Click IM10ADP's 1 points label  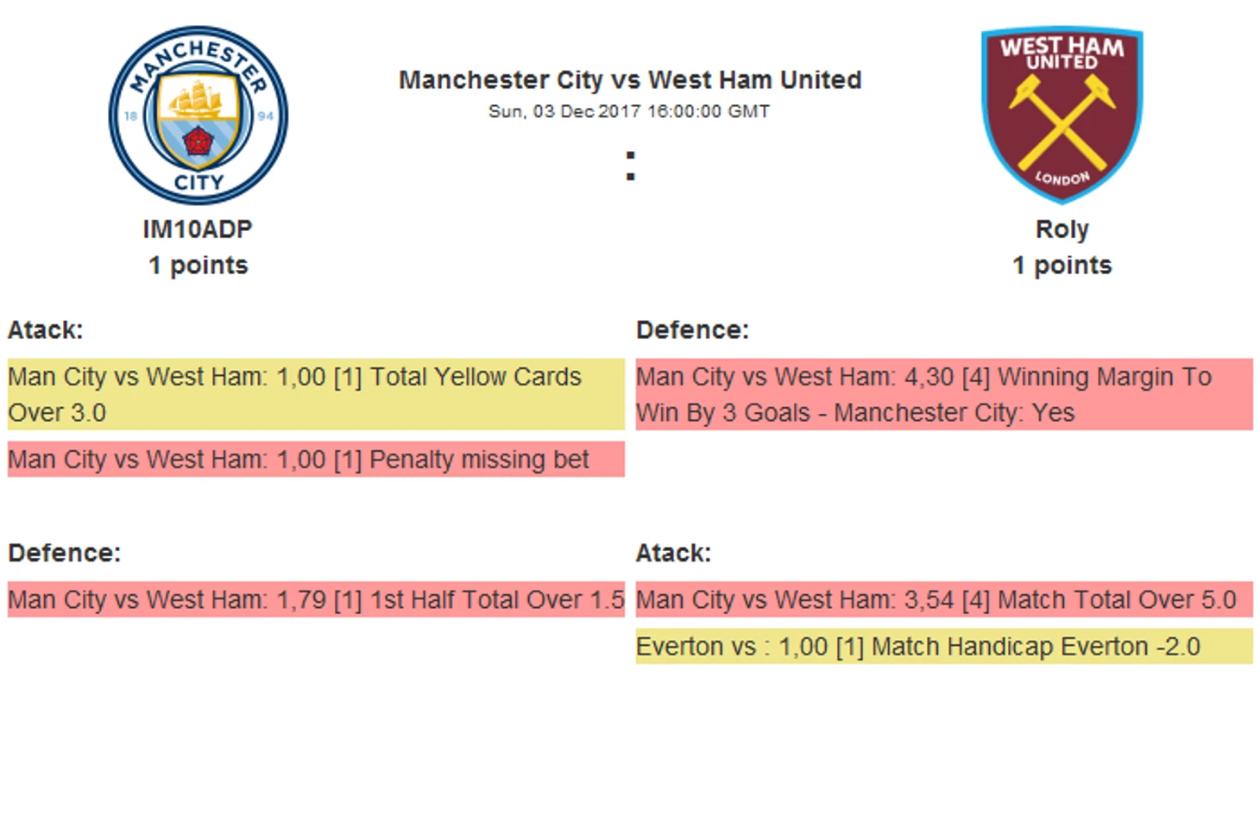tap(198, 266)
